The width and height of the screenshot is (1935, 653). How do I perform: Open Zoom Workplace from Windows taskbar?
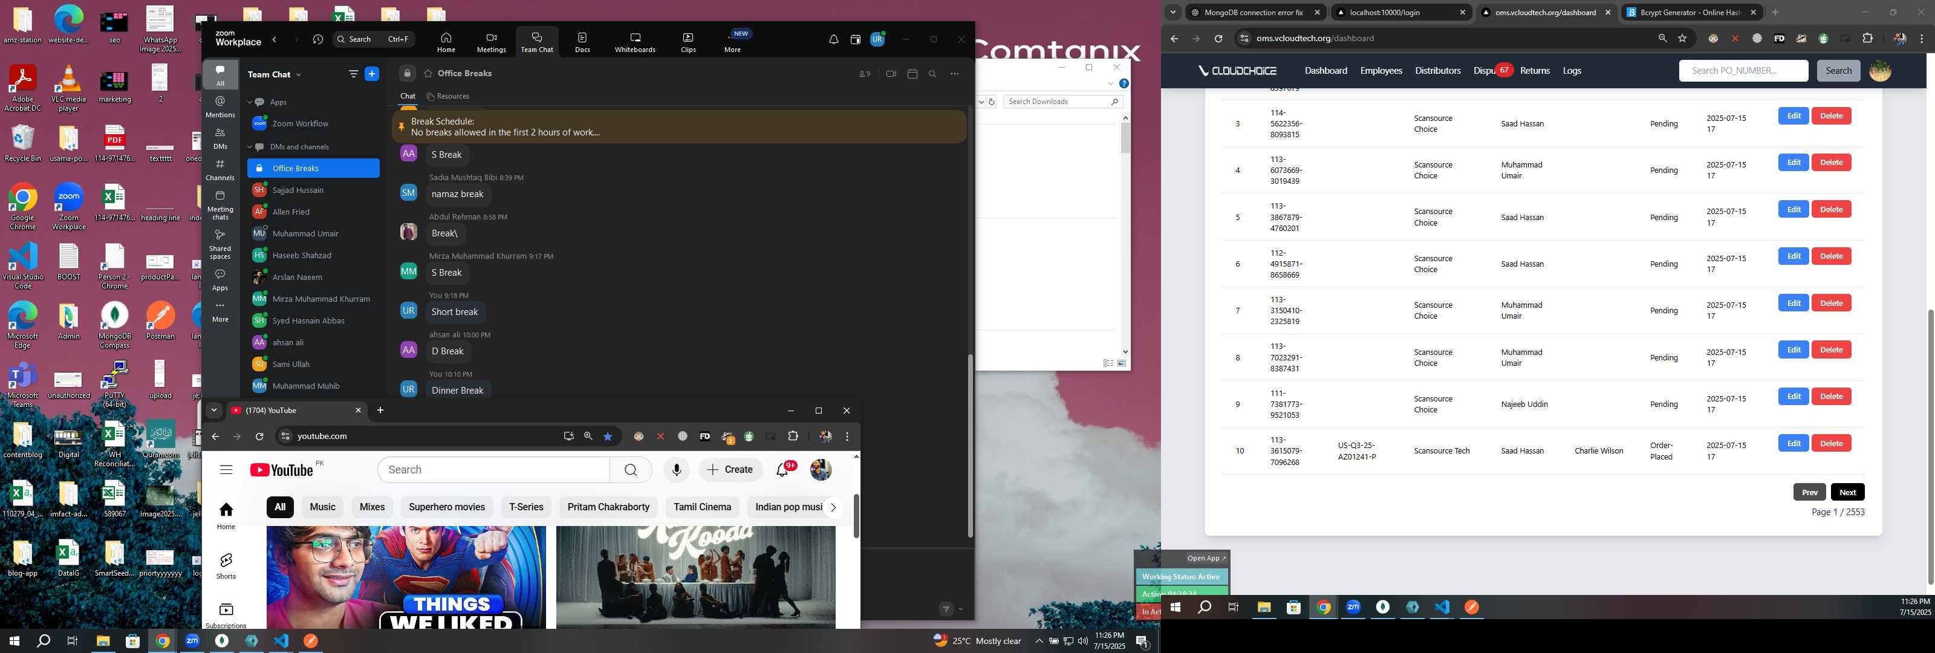pyautogui.click(x=192, y=641)
